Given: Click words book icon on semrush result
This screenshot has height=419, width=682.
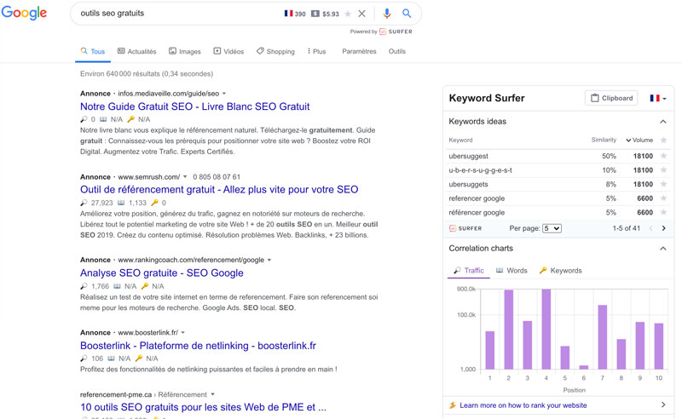Looking at the screenshot, I should (x=121, y=203).
